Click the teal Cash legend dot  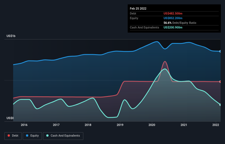(x=47, y=136)
